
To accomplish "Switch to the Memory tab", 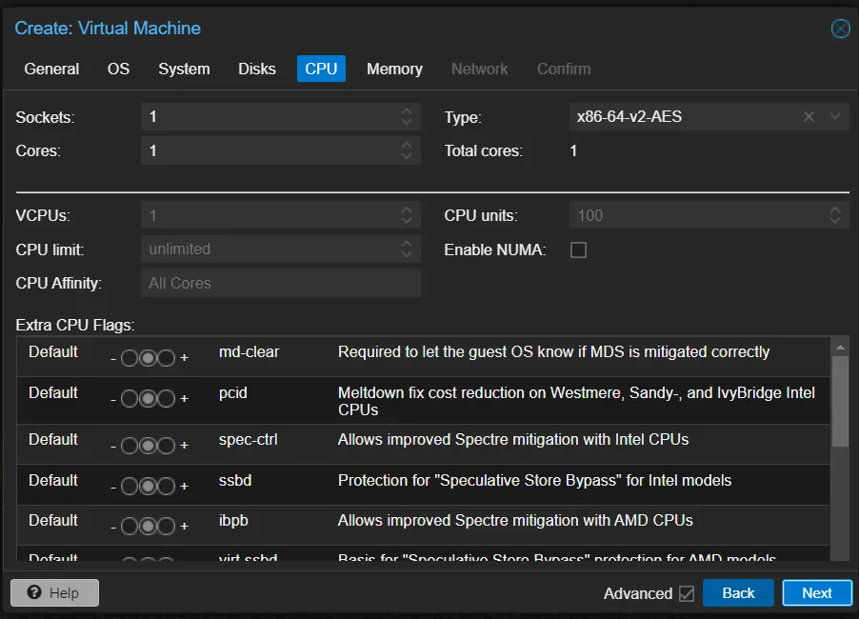I will (394, 69).
